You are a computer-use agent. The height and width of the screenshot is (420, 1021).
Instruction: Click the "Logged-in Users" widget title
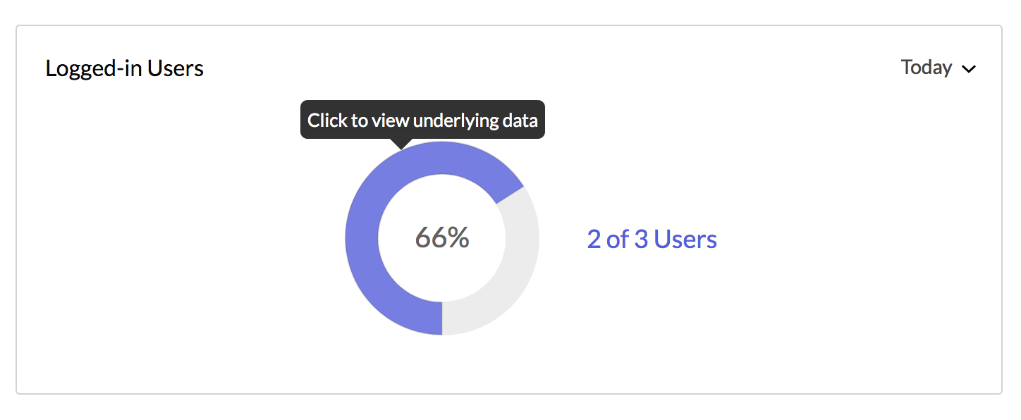tap(124, 68)
